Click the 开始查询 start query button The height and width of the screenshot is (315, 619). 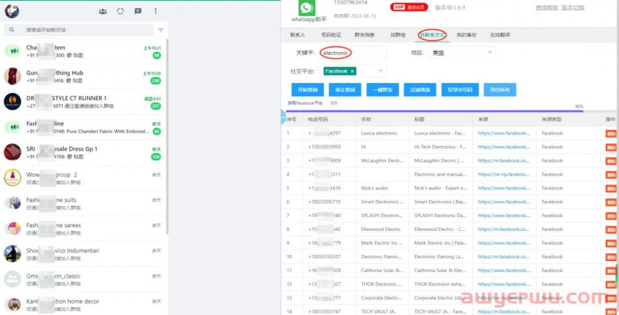coord(308,90)
